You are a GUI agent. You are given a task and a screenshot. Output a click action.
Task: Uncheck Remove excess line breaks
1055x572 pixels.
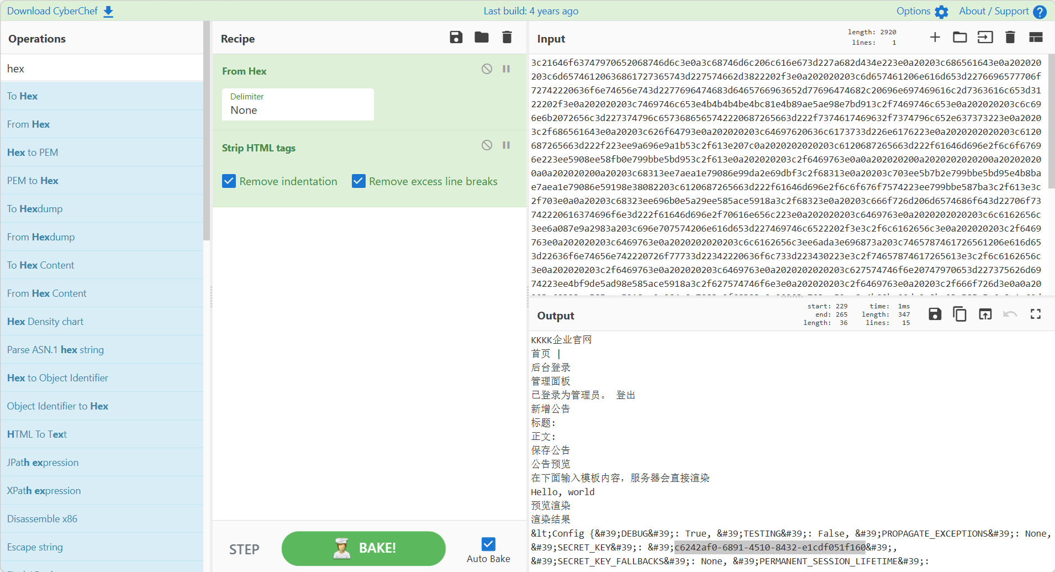pyautogui.click(x=358, y=181)
